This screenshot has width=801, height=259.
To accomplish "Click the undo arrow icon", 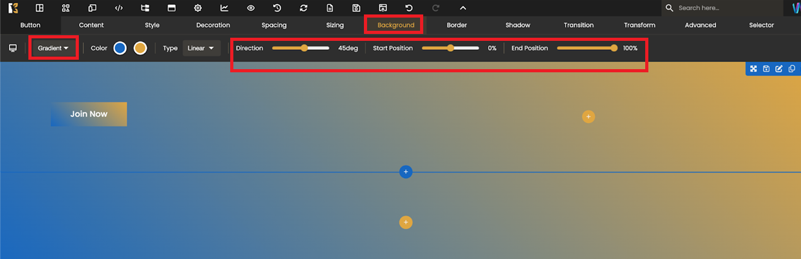I will pyautogui.click(x=409, y=8).
